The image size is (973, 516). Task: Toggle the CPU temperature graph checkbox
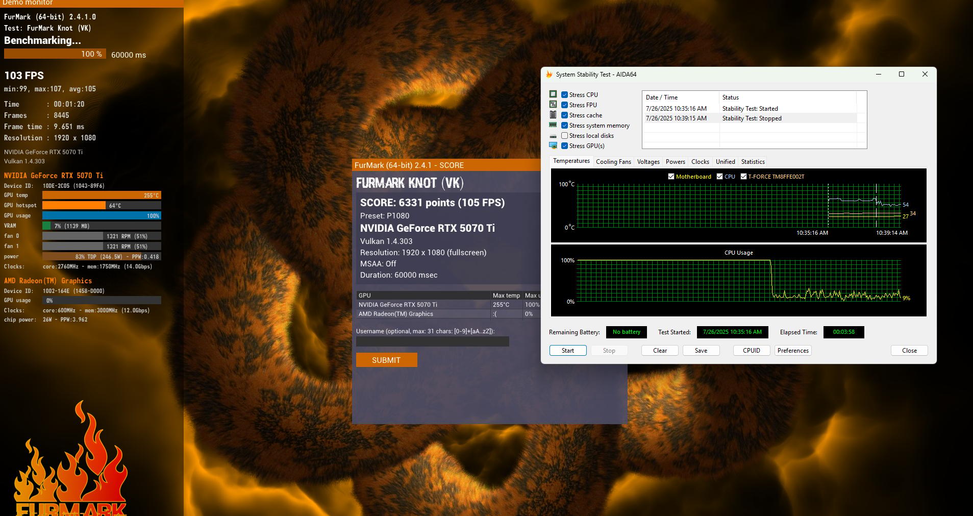tap(719, 177)
